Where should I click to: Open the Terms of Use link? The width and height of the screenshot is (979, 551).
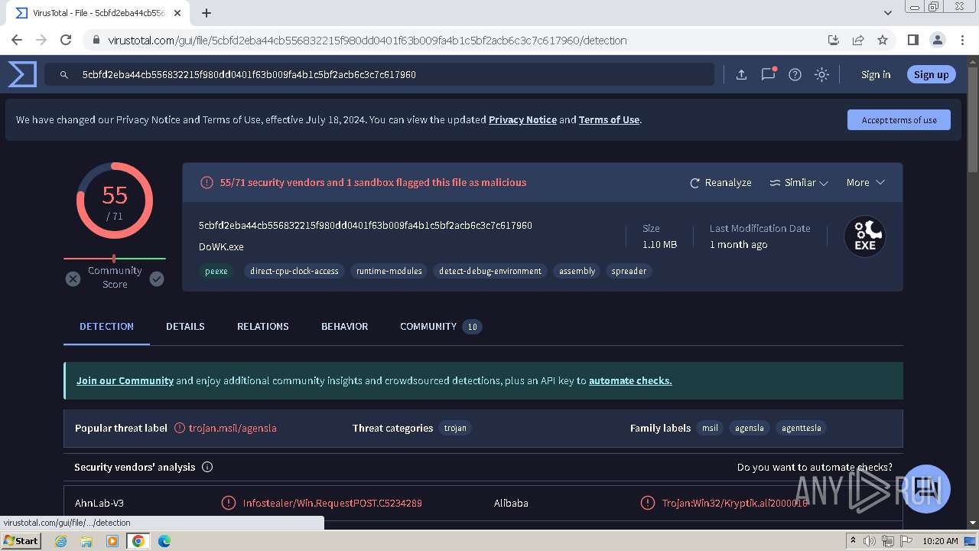609,119
